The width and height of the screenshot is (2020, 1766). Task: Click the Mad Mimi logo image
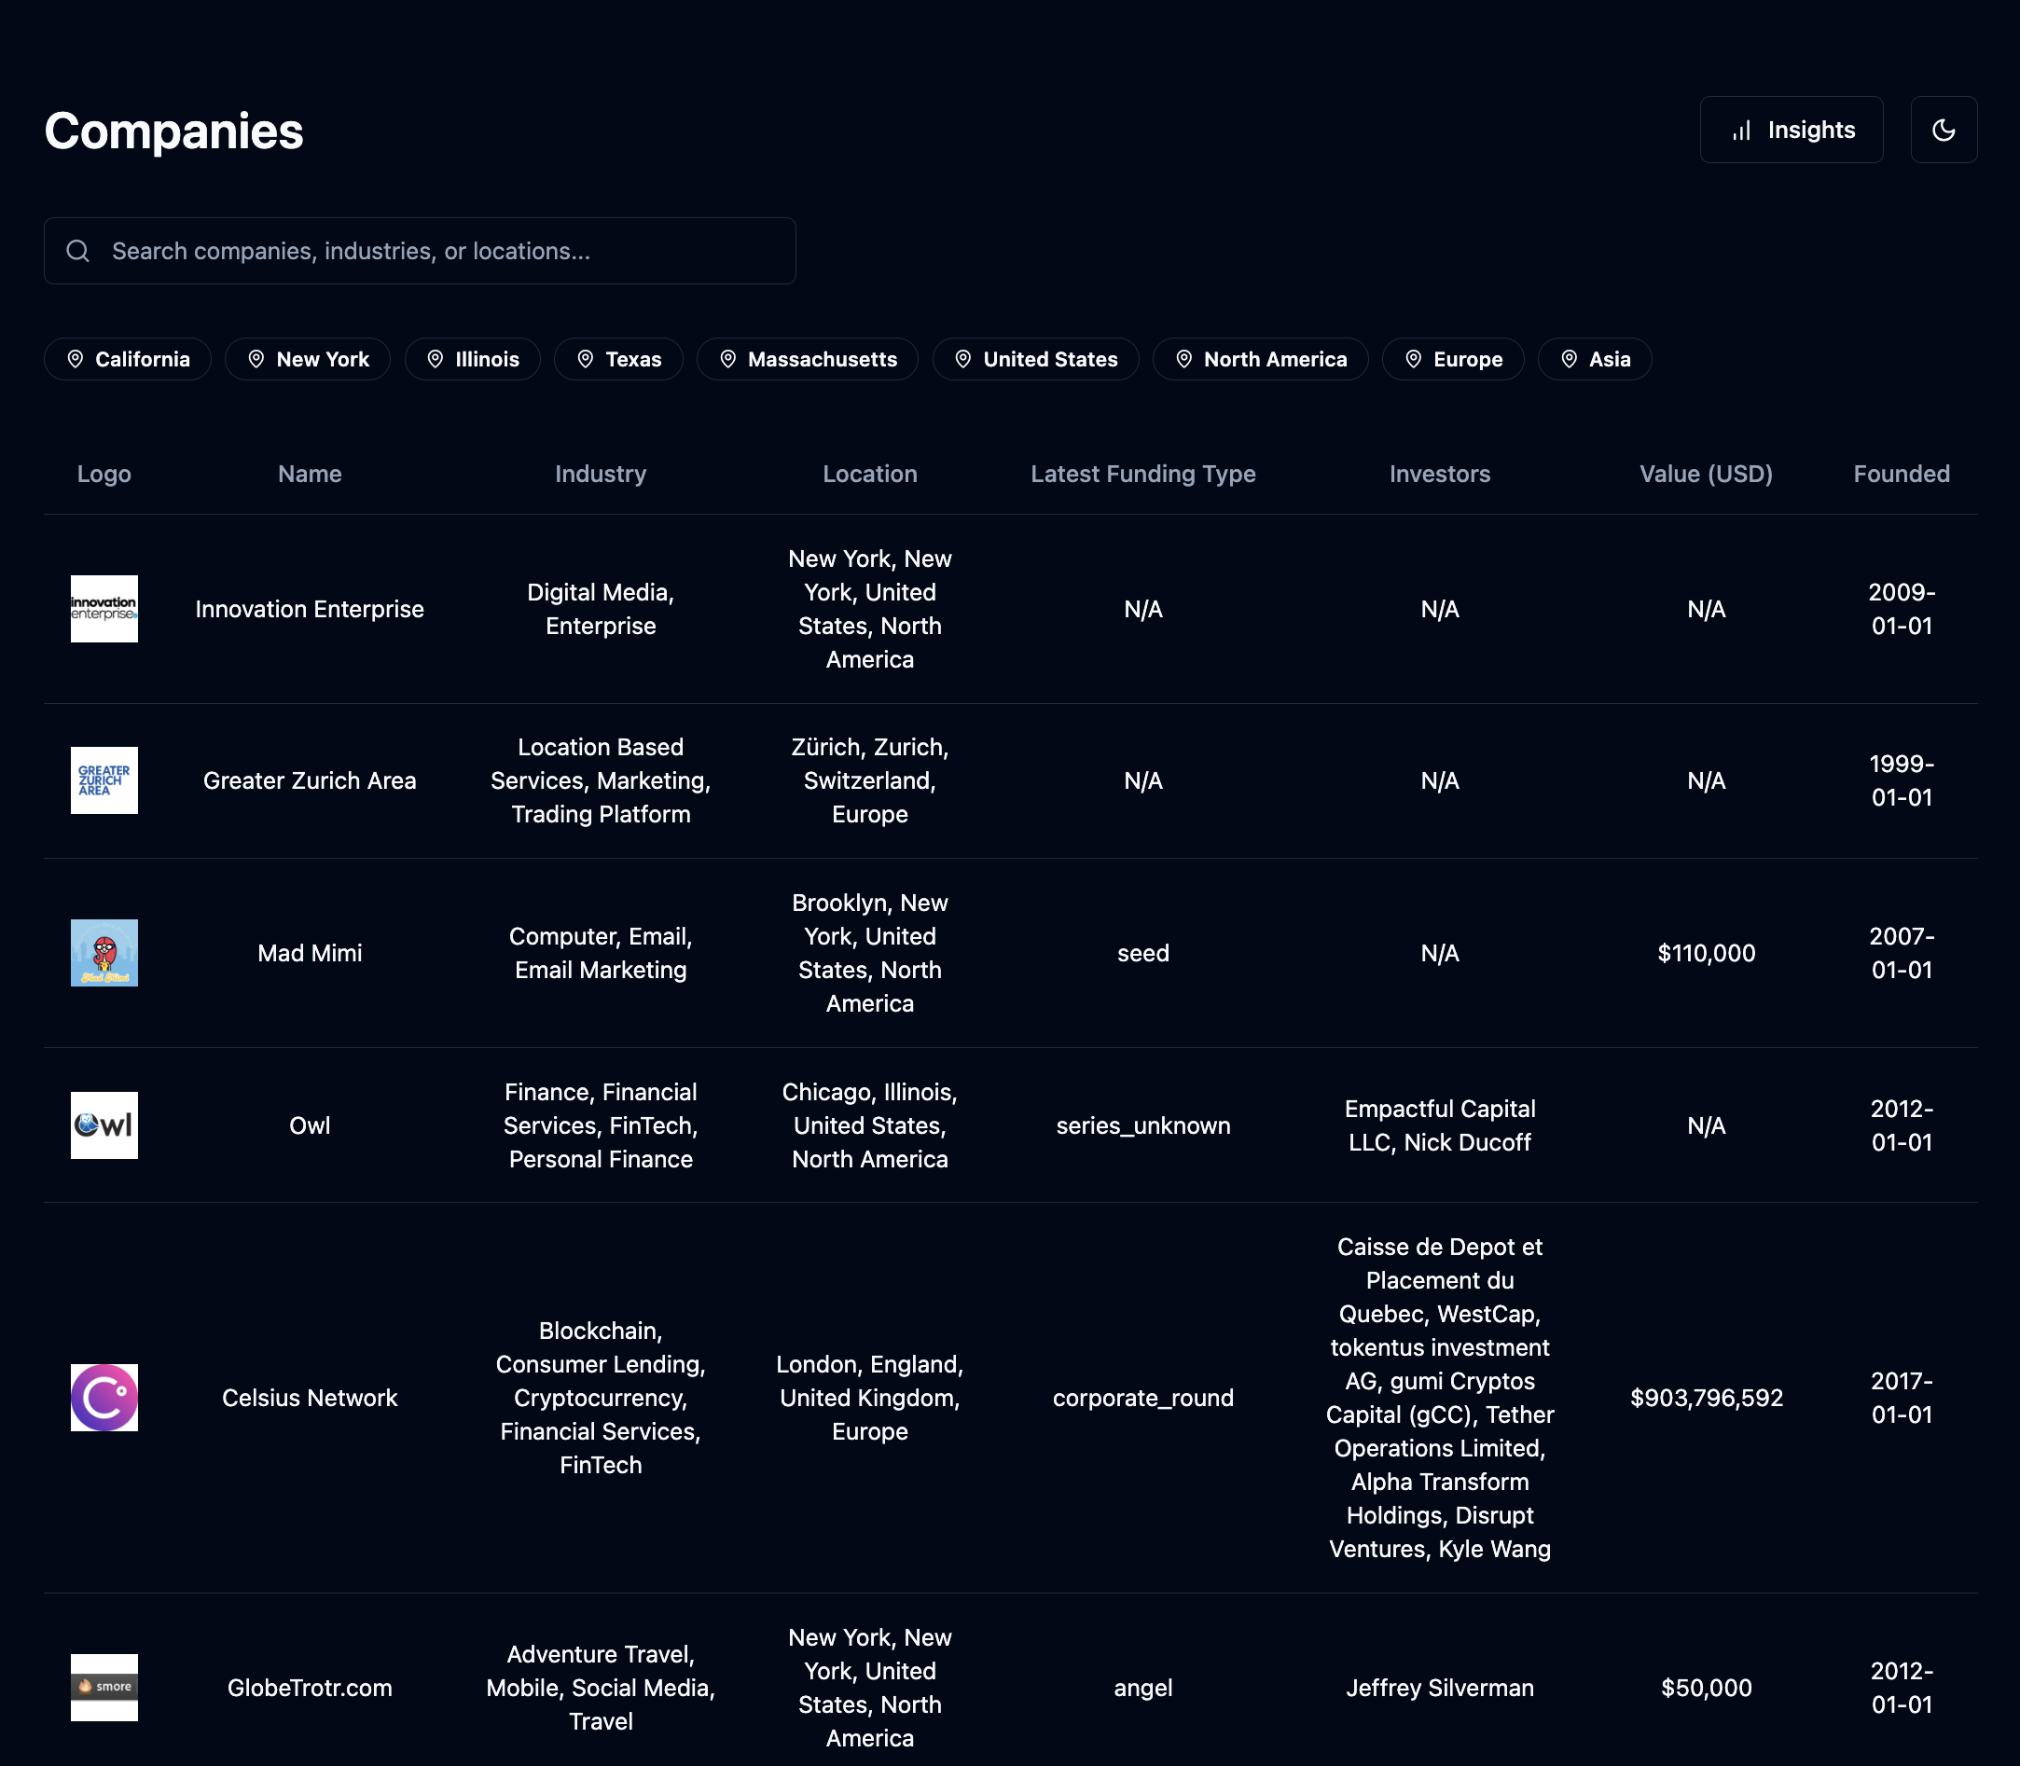coord(104,953)
